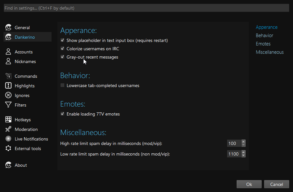Click the Ignores crossed-circle icon
This screenshot has width=293, height=192.
pos(8,95)
